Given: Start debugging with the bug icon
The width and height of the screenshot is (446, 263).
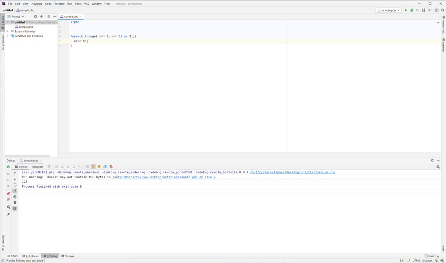Looking at the screenshot, I should coord(412,10).
